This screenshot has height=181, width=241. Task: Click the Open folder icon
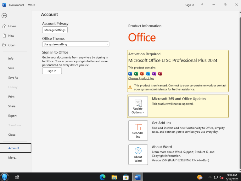(4, 45)
